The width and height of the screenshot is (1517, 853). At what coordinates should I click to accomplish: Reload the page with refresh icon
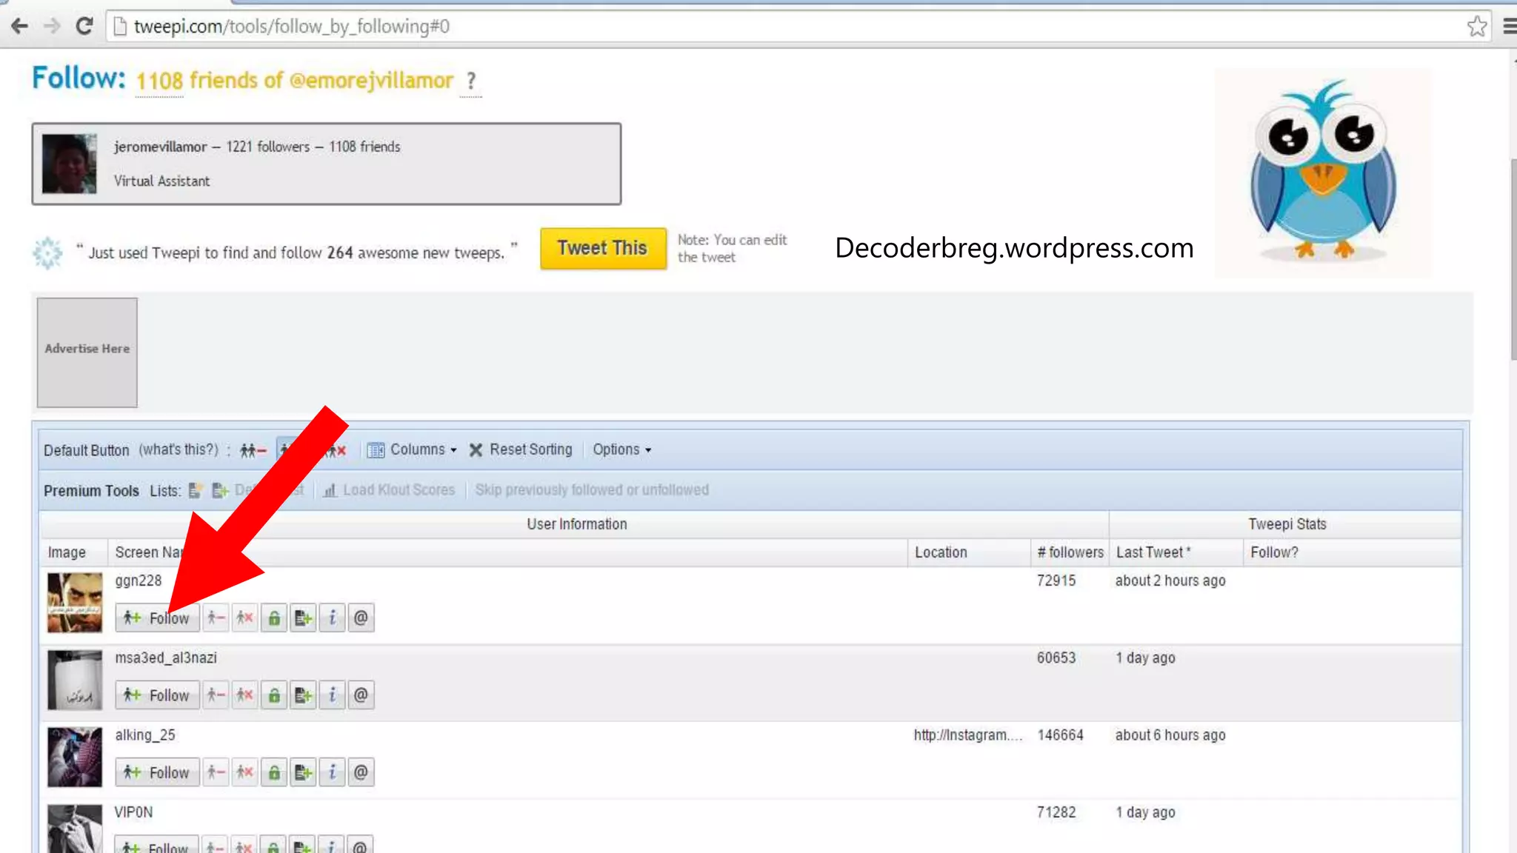coord(84,27)
